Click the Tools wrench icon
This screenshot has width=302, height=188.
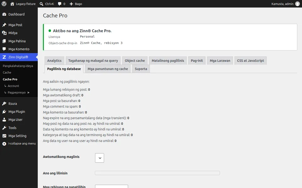tap(4, 128)
